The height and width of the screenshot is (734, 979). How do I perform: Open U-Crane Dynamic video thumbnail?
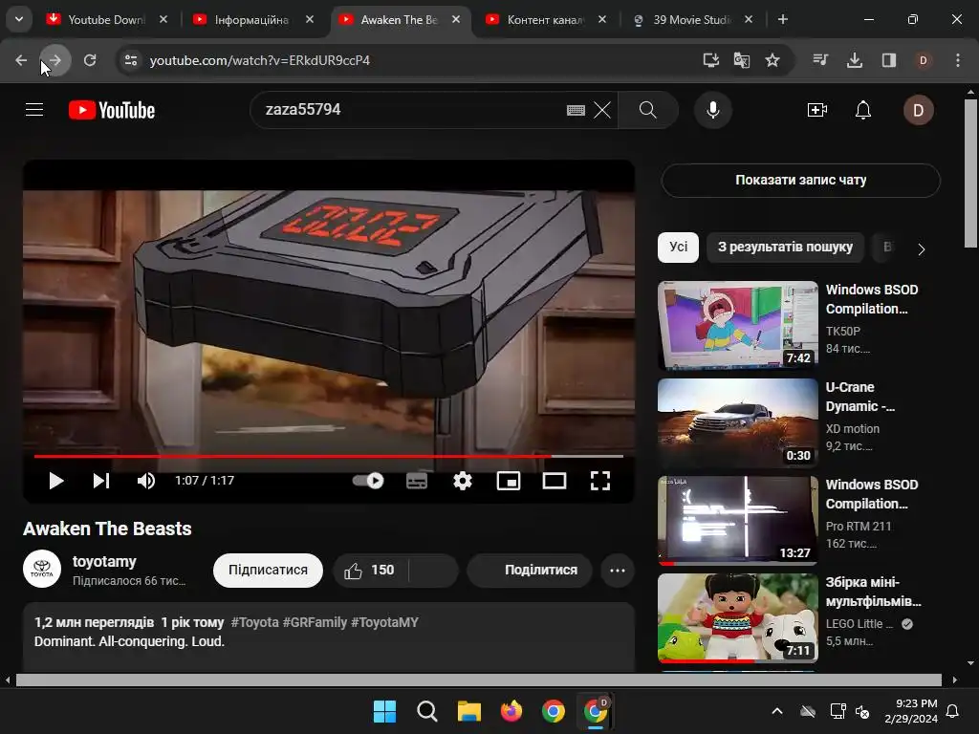coord(738,422)
